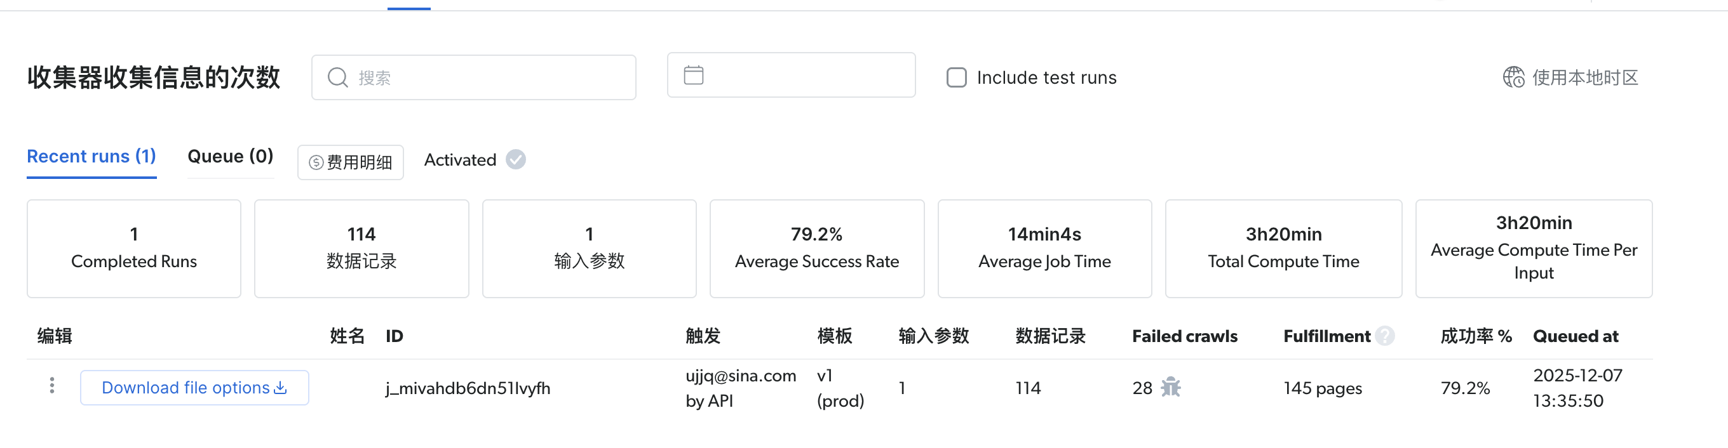Viewport: 1728px width, 448px height.
Task: Click the 成功率 % column header
Action: pyautogui.click(x=1475, y=336)
